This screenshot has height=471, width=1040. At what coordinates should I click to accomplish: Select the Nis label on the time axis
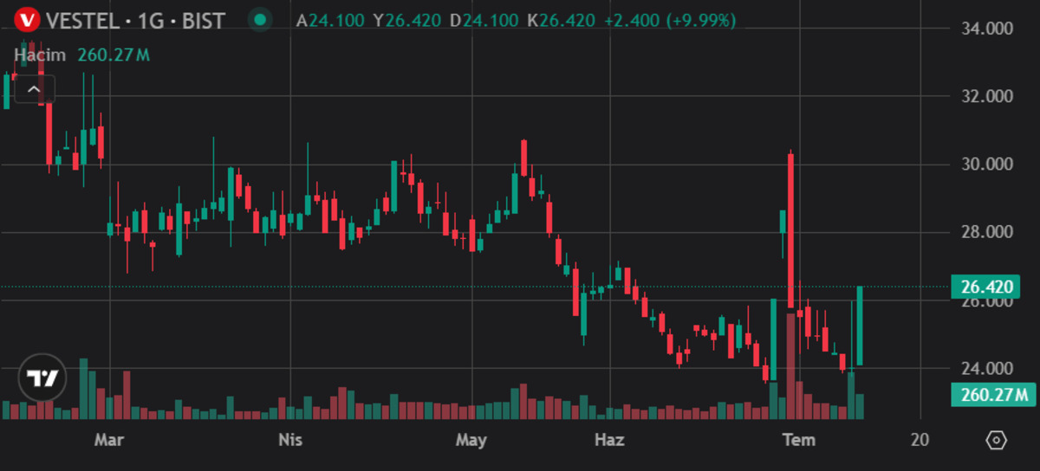tap(290, 440)
